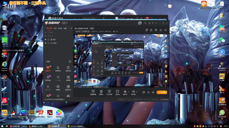This screenshot has height=128, width=229.
Task: Open the PUBG desktop shortcut
Action: [31, 114]
